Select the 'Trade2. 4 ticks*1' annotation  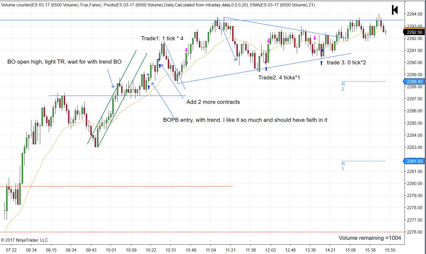click(x=279, y=78)
